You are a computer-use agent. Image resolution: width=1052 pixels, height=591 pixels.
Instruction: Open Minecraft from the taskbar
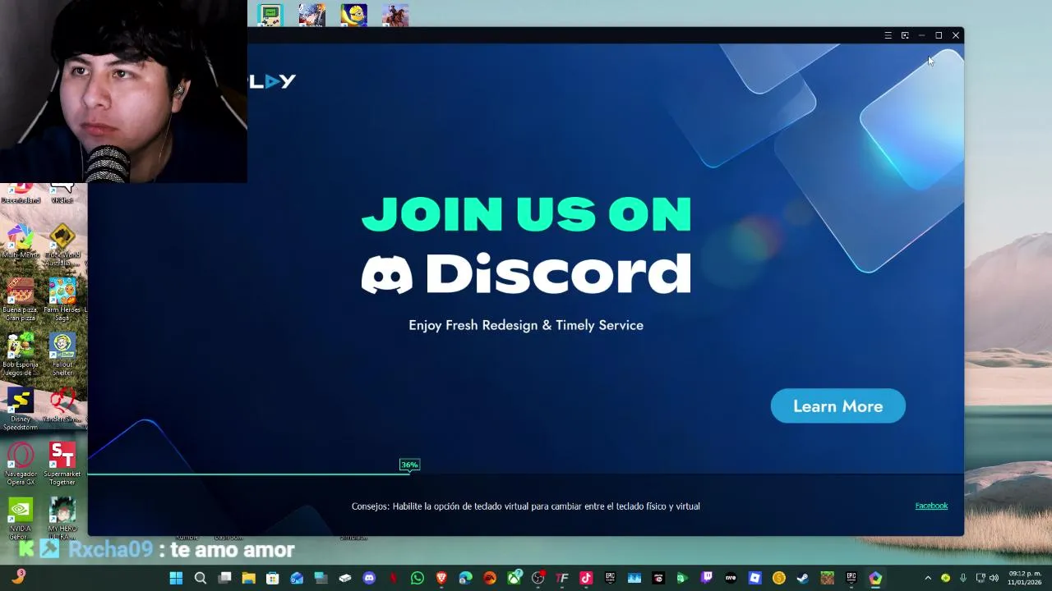point(827,578)
